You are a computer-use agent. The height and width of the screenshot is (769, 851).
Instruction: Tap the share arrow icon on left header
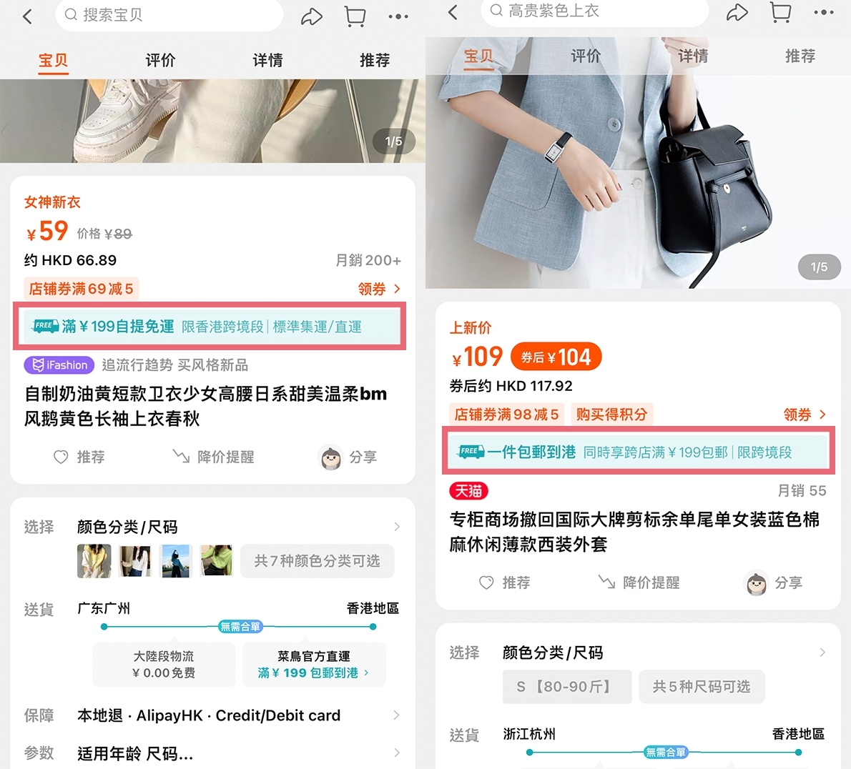tap(312, 16)
